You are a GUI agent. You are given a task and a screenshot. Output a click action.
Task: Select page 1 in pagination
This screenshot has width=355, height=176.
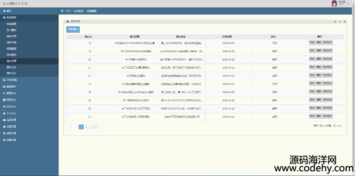81,127
